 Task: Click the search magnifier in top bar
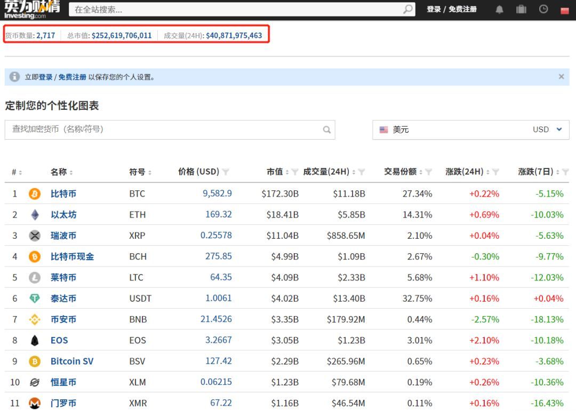pyautogui.click(x=408, y=9)
